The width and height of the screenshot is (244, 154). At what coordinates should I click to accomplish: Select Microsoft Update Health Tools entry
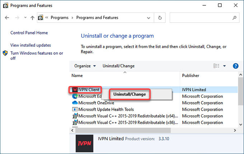coord(106,110)
